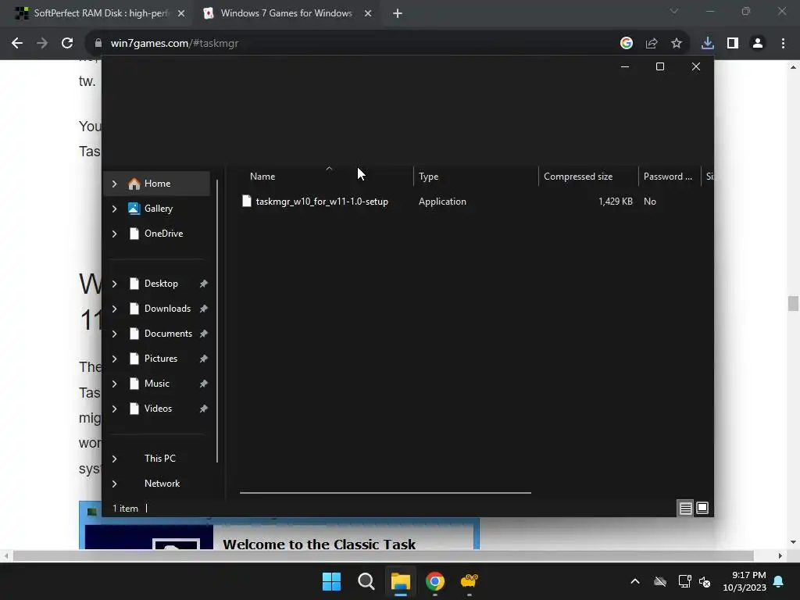Image resolution: width=800 pixels, height=600 pixels.
Task: Click the pin icon next to Music
Action: (x=204, y=384)
